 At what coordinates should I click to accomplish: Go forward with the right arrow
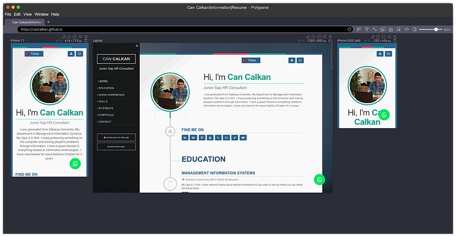click(x=13, y=30)
